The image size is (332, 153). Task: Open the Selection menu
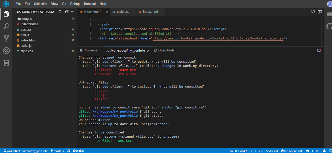click(41, 4)
